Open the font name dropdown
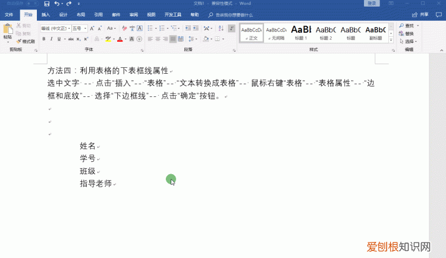 point(69,29)
